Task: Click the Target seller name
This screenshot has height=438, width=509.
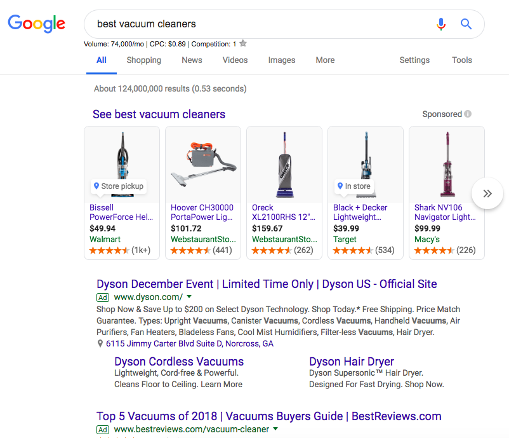Action: (x=345, y=239)
